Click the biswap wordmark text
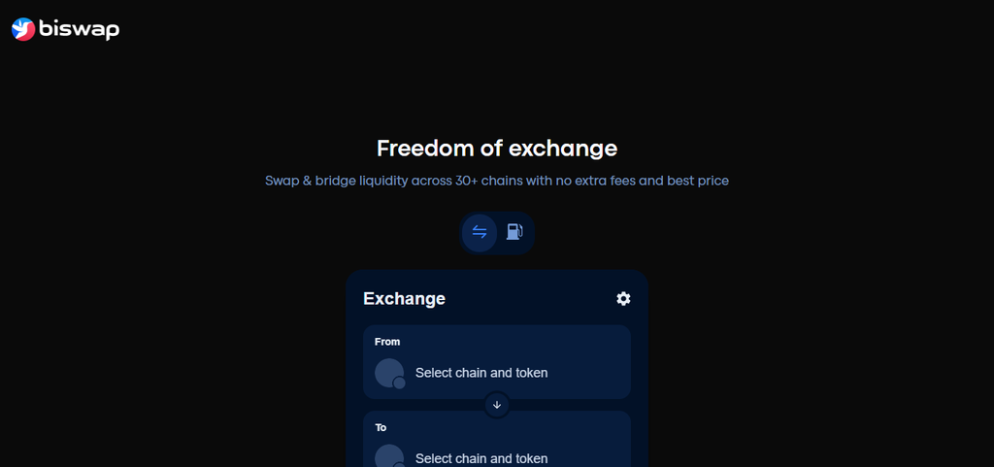This screenshot has width=994, height=467. pos(80,28)
